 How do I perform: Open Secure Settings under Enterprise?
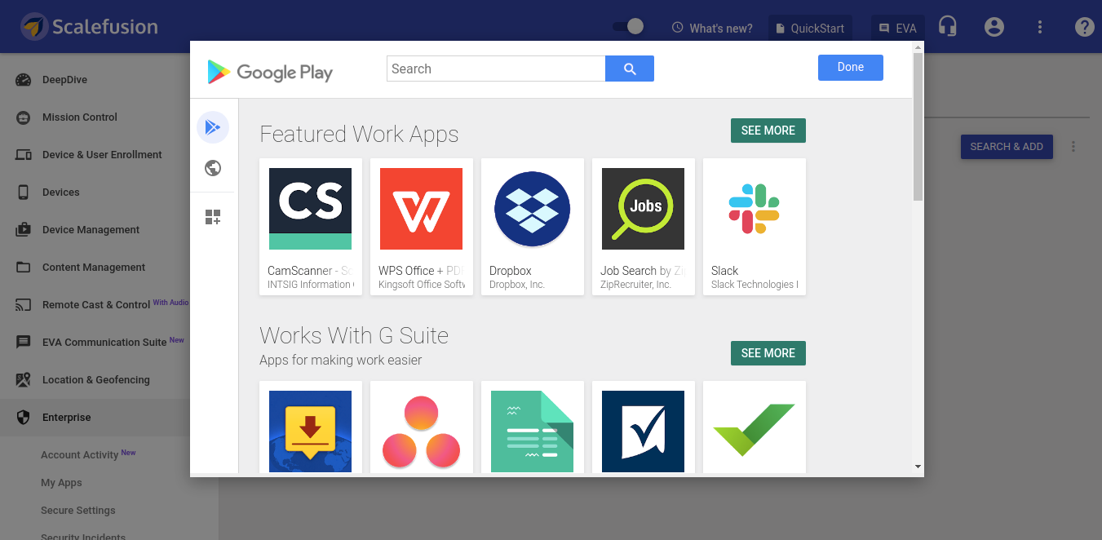click(x=78, y=511)
